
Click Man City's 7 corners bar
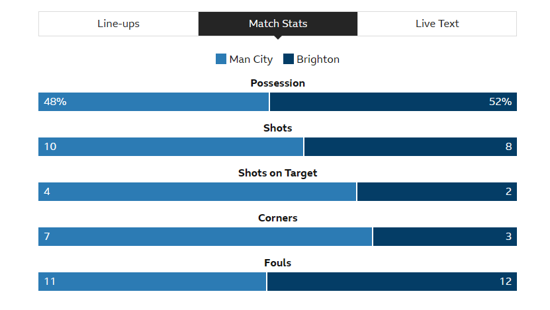(x=205, y=237)
